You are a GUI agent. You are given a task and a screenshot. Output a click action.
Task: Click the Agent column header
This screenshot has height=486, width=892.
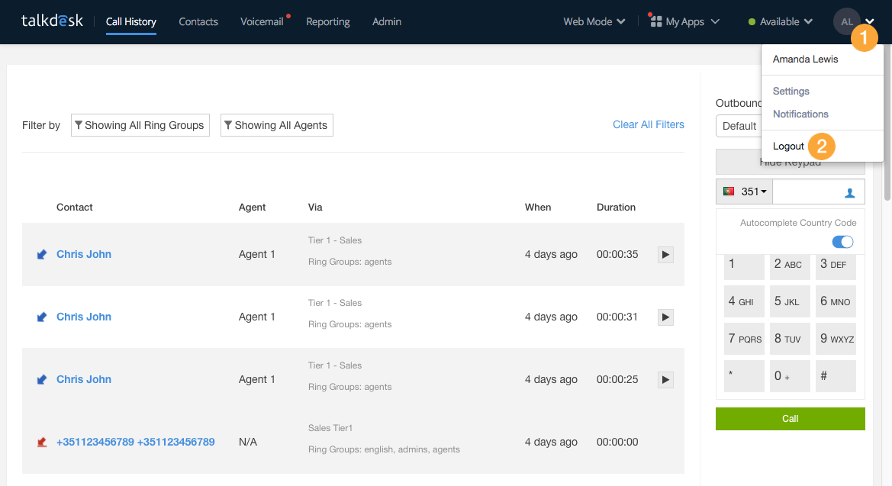coord(252,208)
